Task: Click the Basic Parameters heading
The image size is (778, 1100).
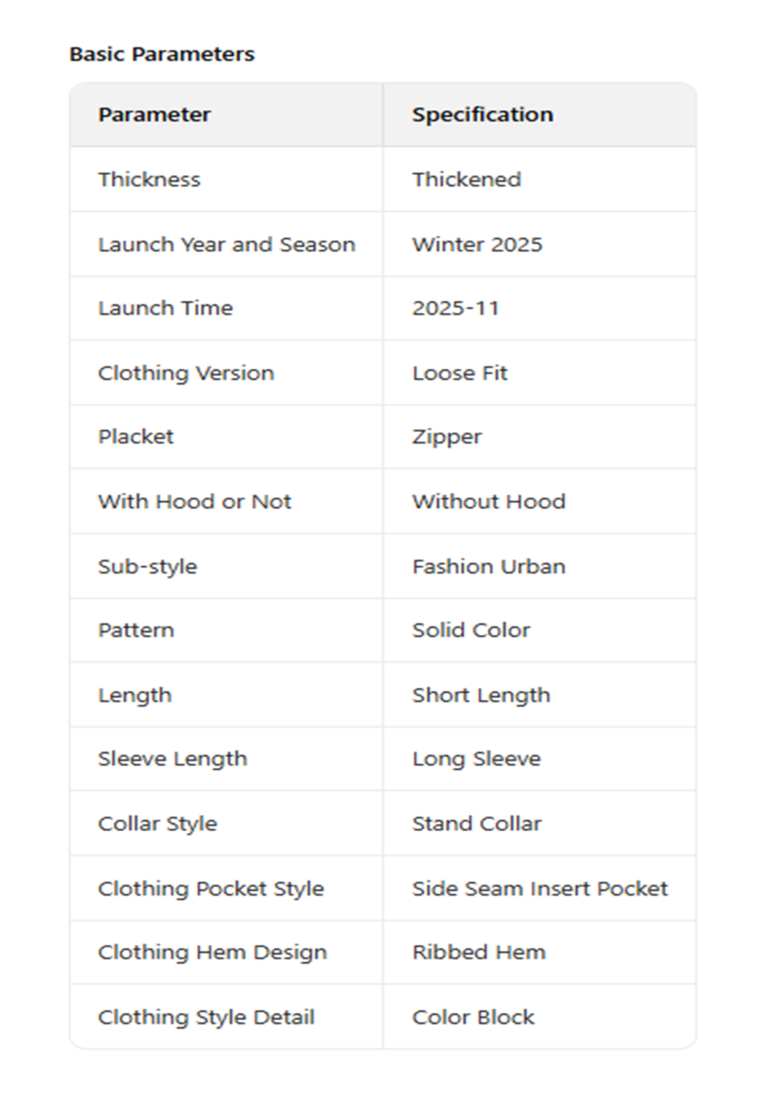Action: point(162,54)
